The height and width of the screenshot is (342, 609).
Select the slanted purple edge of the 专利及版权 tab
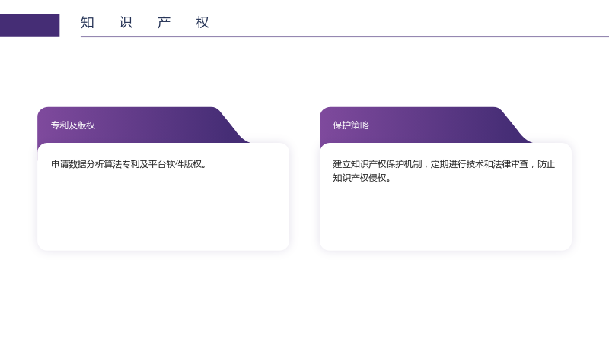(x=233, y=126)
